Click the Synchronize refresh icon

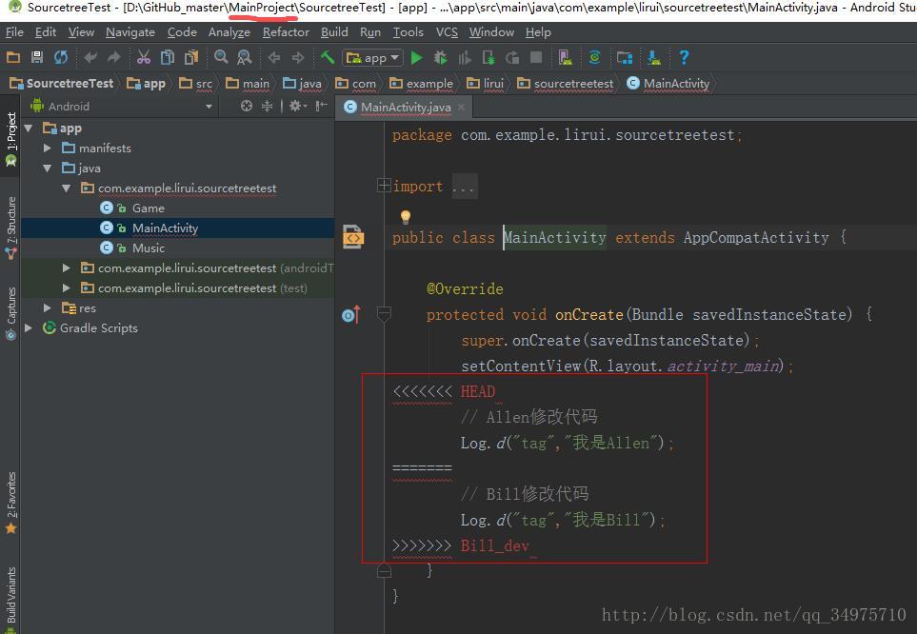pos(60,58)
